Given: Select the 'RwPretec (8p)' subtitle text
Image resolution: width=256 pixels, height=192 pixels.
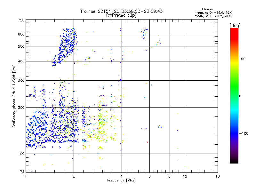Looking at the screenshot, I should (121, 15).
